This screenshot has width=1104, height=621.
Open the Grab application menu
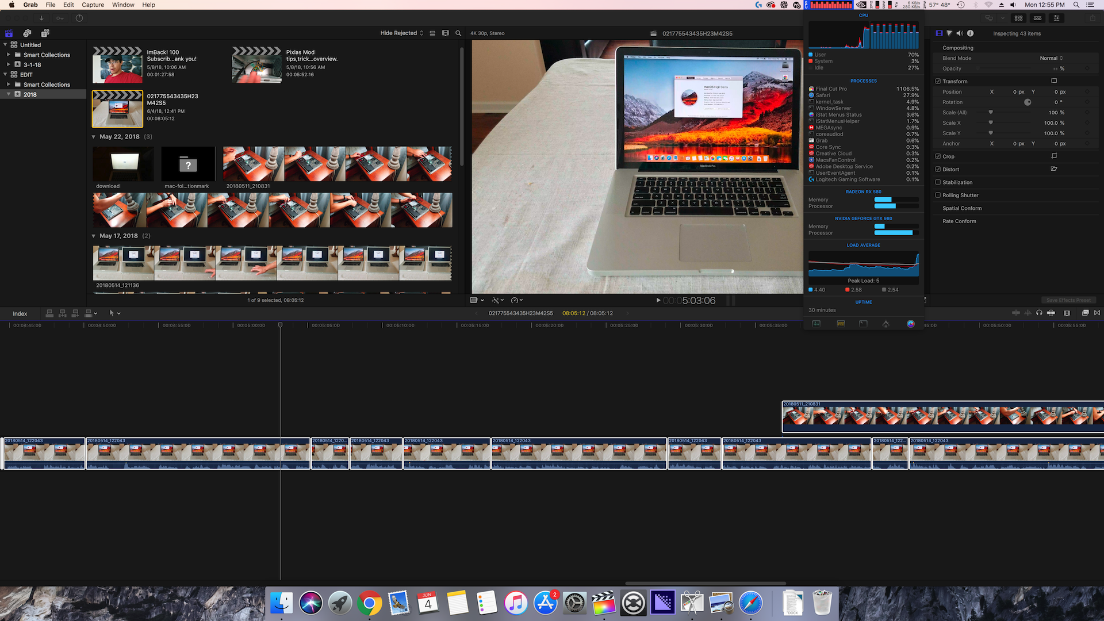pos(30,5)
